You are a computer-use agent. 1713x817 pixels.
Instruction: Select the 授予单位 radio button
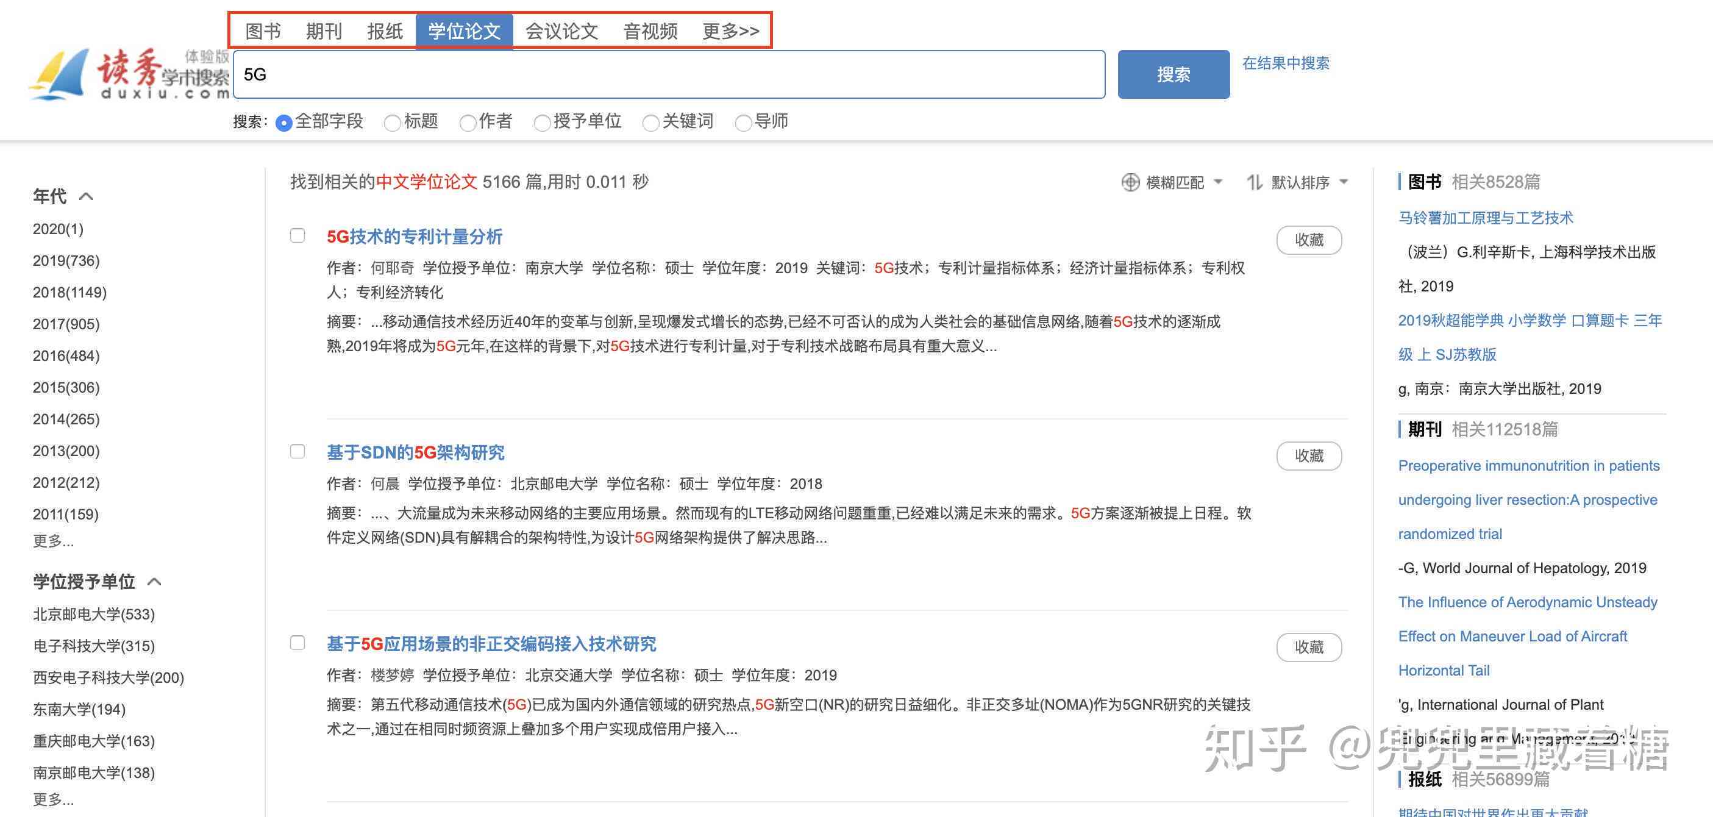coord(542,123)
